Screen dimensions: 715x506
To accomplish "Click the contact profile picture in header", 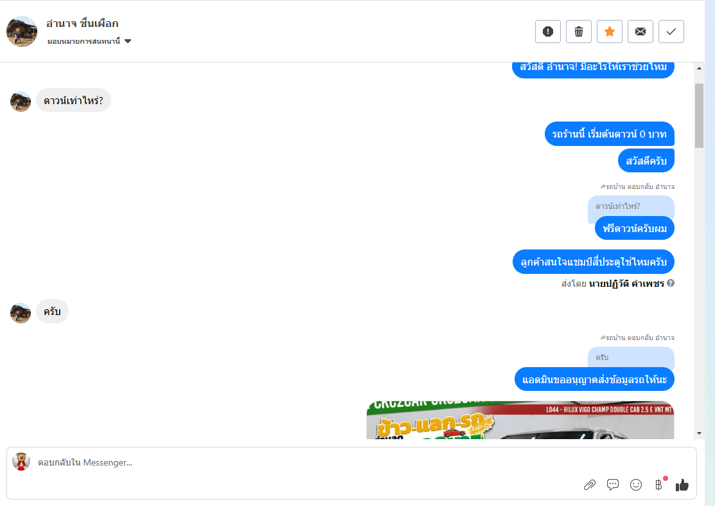I will (21, 32).
